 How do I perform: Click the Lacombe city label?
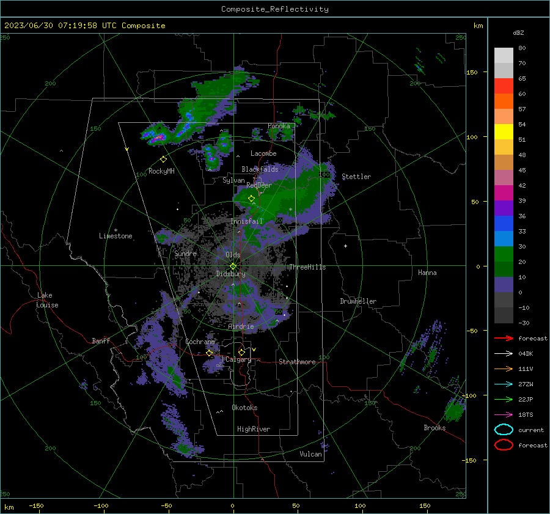point(263,153)
